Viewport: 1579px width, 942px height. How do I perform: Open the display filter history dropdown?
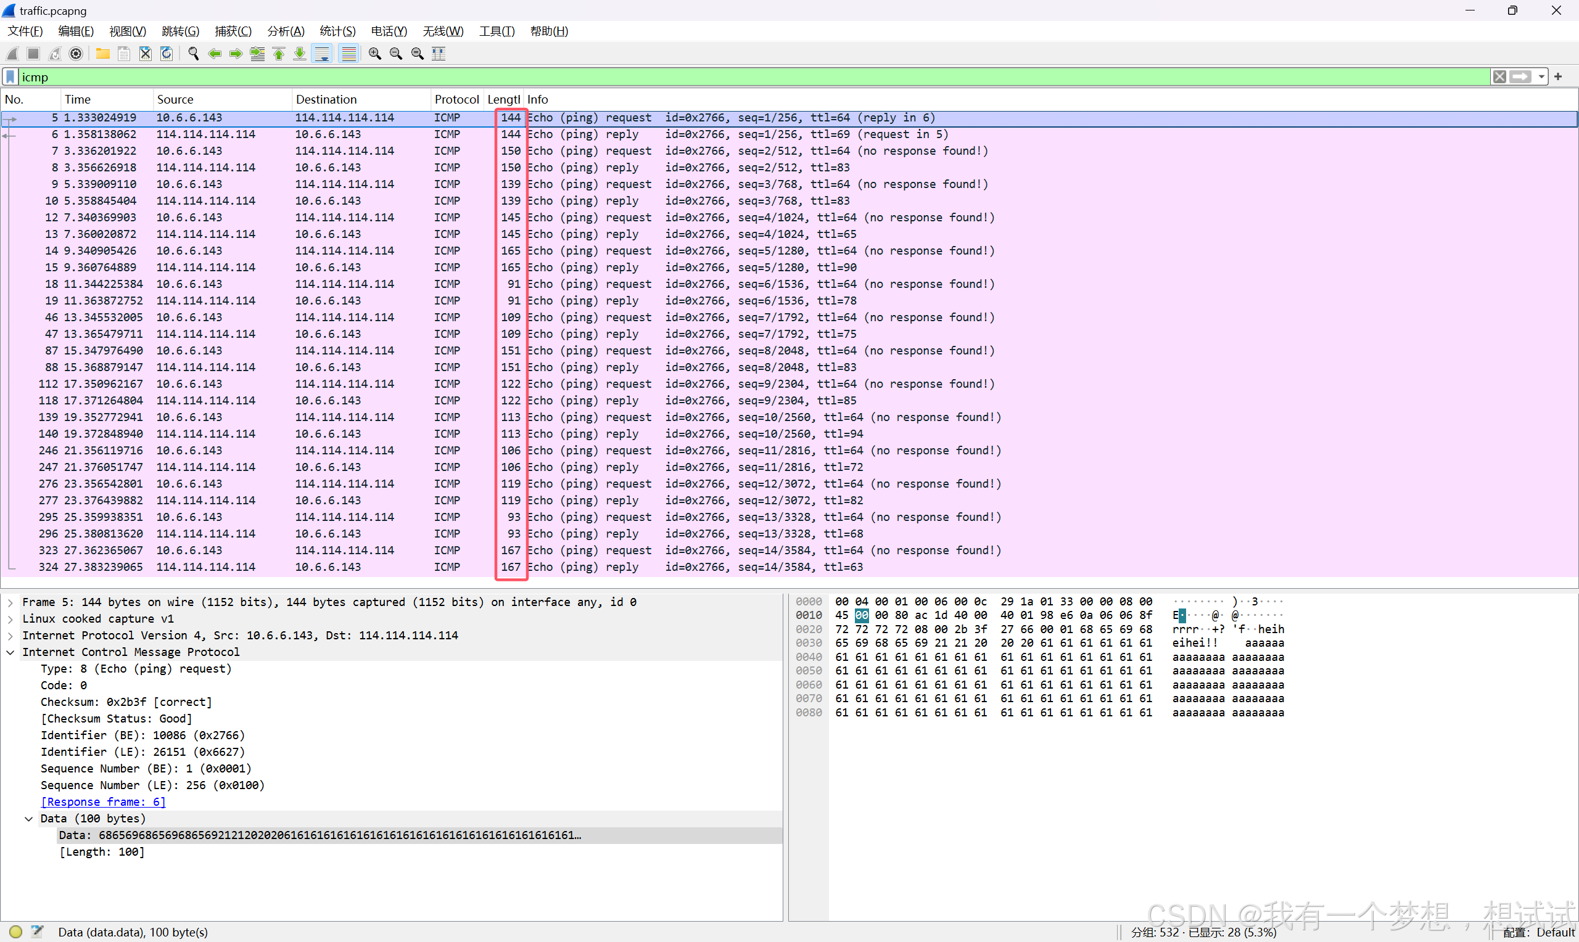1541,77
